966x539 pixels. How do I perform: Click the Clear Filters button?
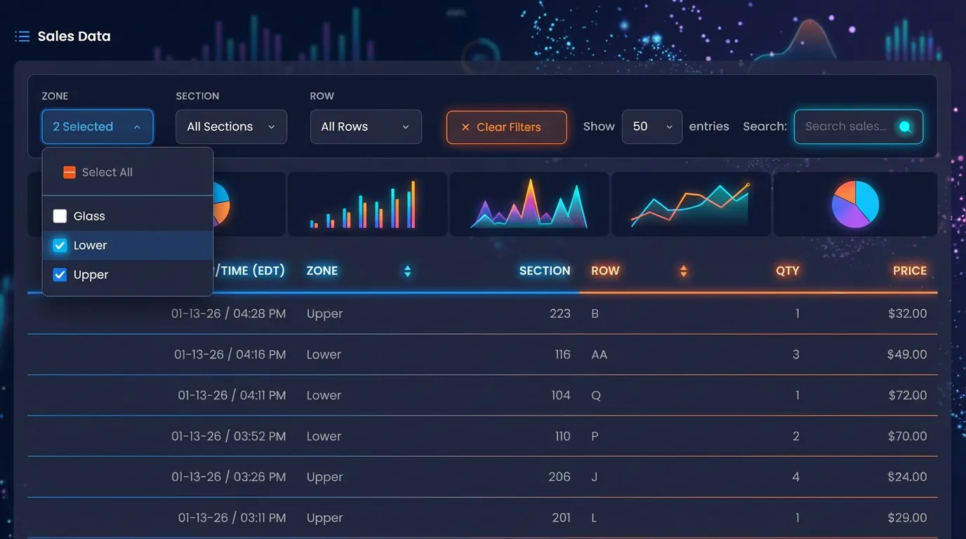click(506, 127)
